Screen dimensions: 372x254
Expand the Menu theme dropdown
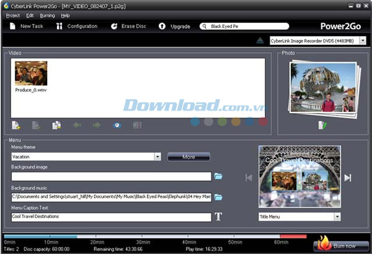158,156
